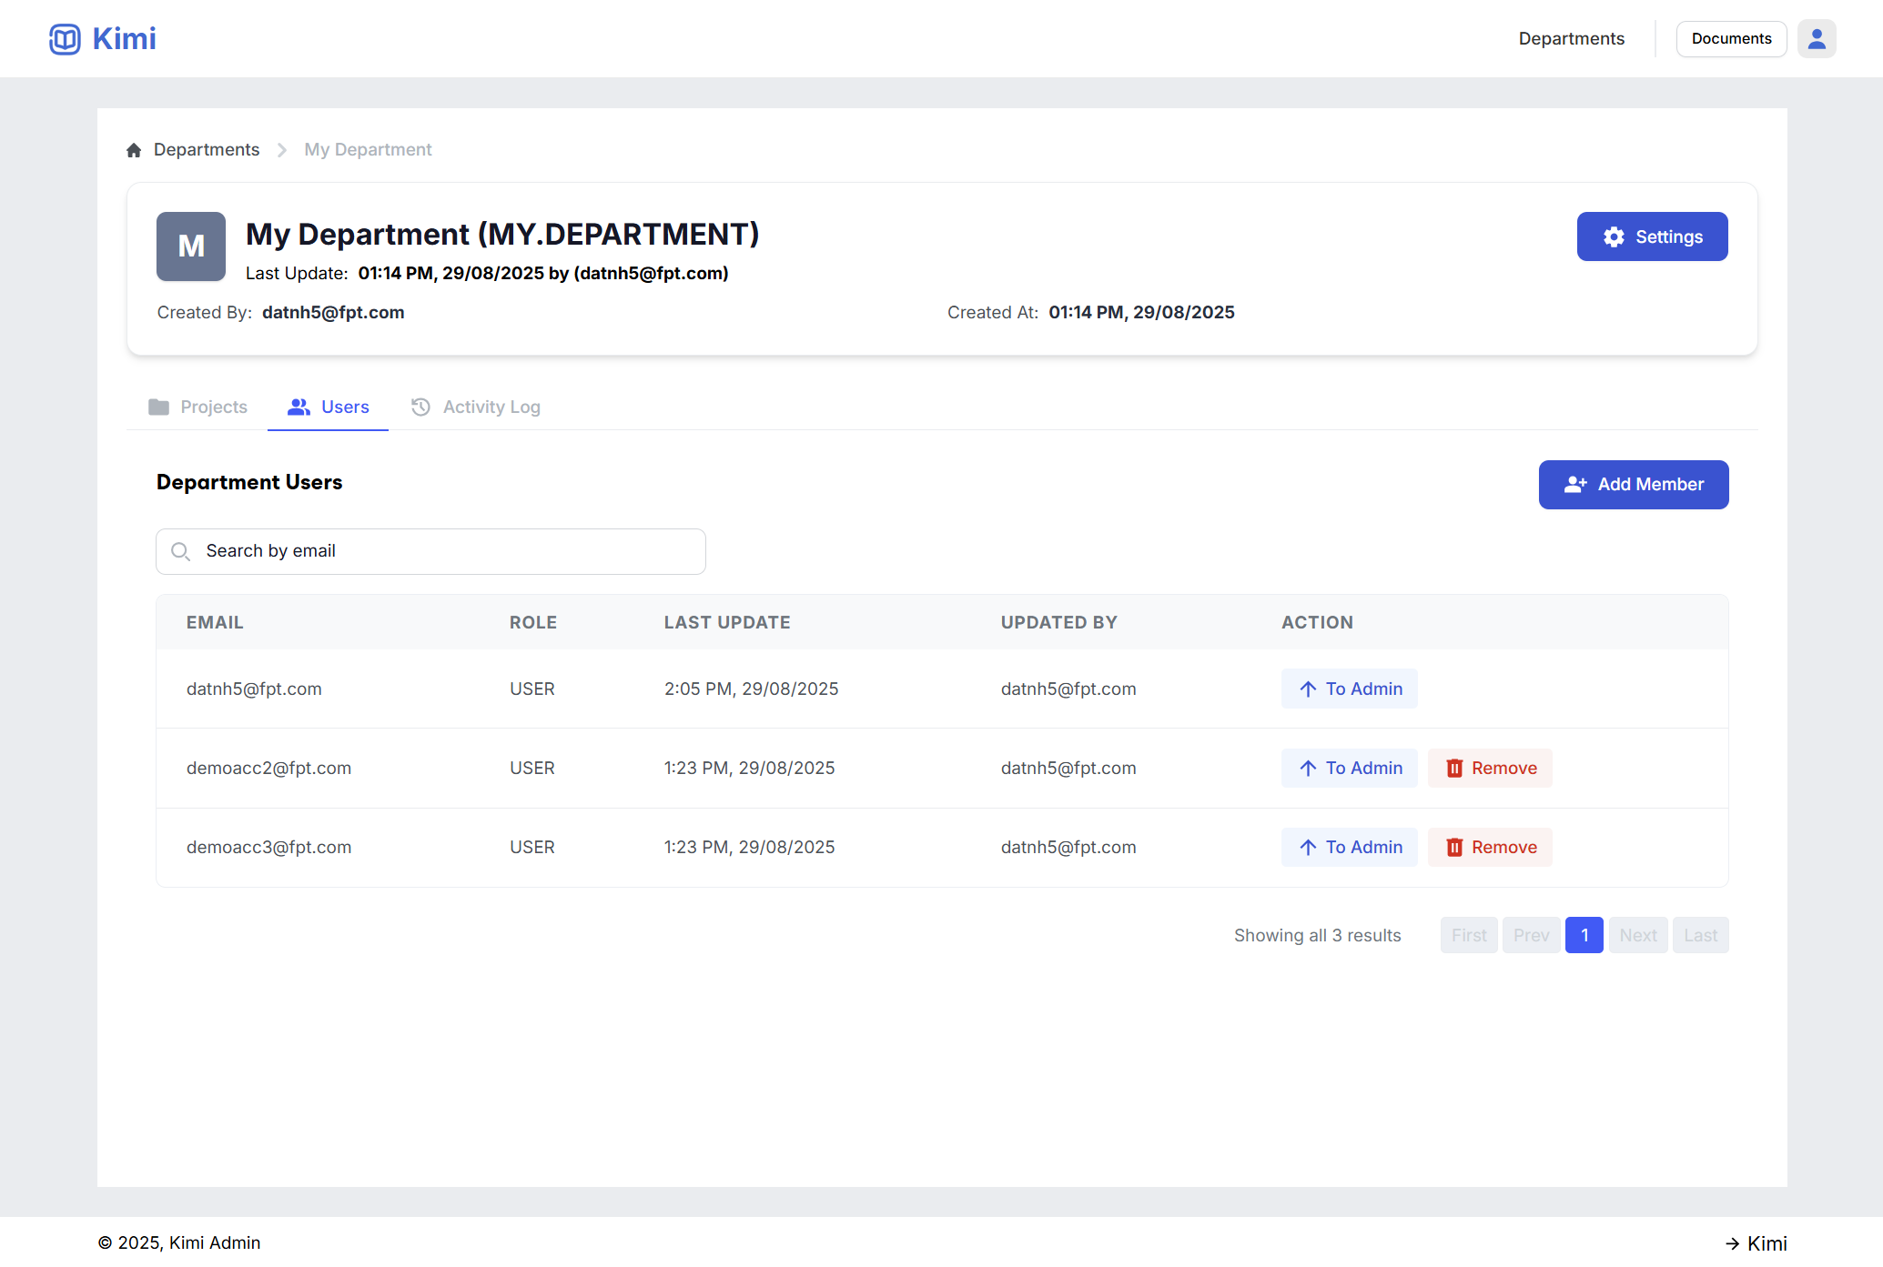Open Documents in top navigation
The image size is (1883, 1267).
pyautogui.click(x=1731, y=39)
